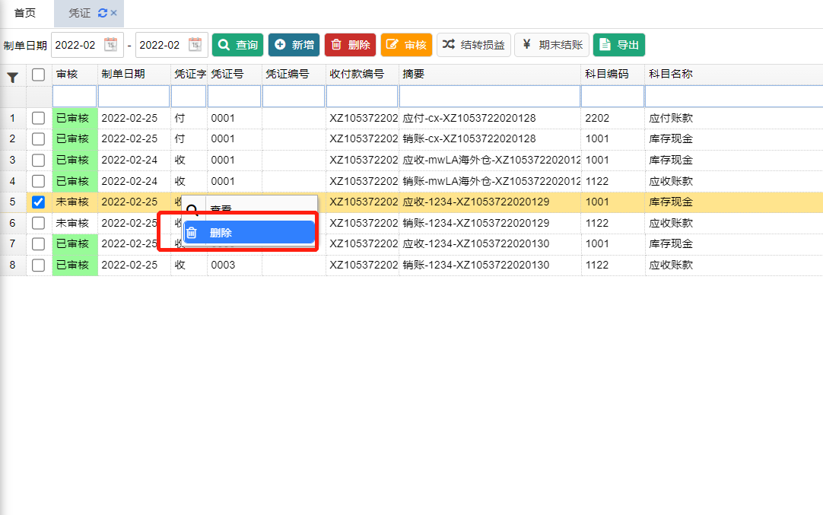Click the 期末结账 yen button
The image size is (823, 515).
[x=551, y=45]
